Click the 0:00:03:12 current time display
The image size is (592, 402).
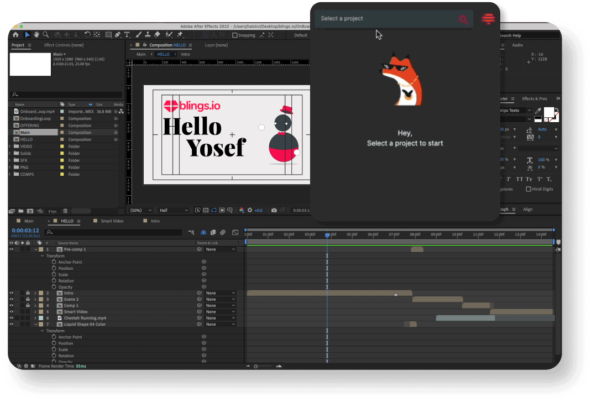pos(25,231)
